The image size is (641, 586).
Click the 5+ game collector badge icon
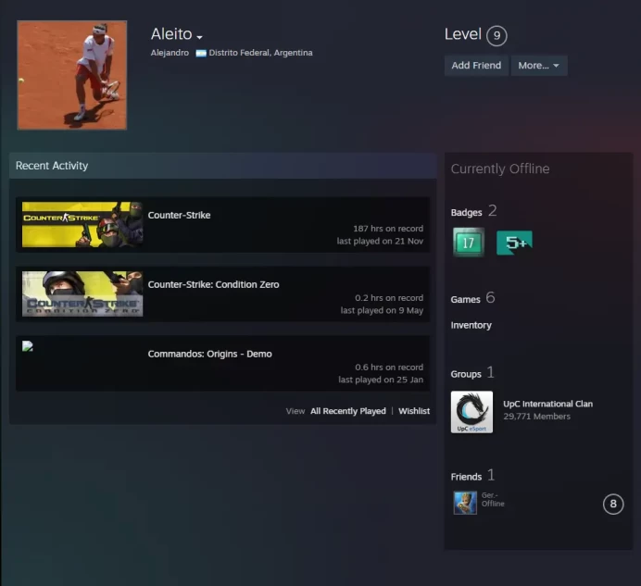point(514,243)
